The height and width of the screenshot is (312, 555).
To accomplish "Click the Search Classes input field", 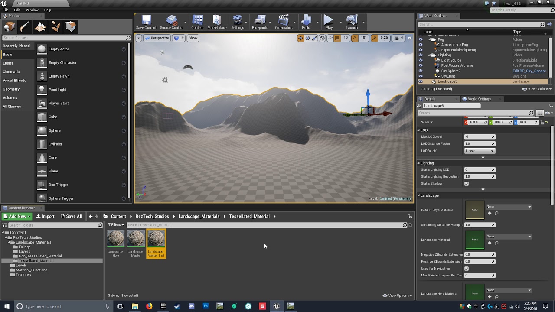I will pyautogui.click(x=64, y=38).
